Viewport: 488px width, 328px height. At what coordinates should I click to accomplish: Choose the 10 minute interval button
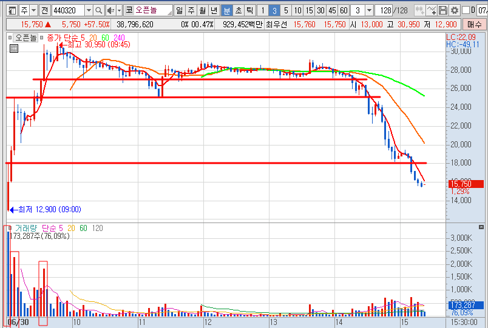(297, 10)
